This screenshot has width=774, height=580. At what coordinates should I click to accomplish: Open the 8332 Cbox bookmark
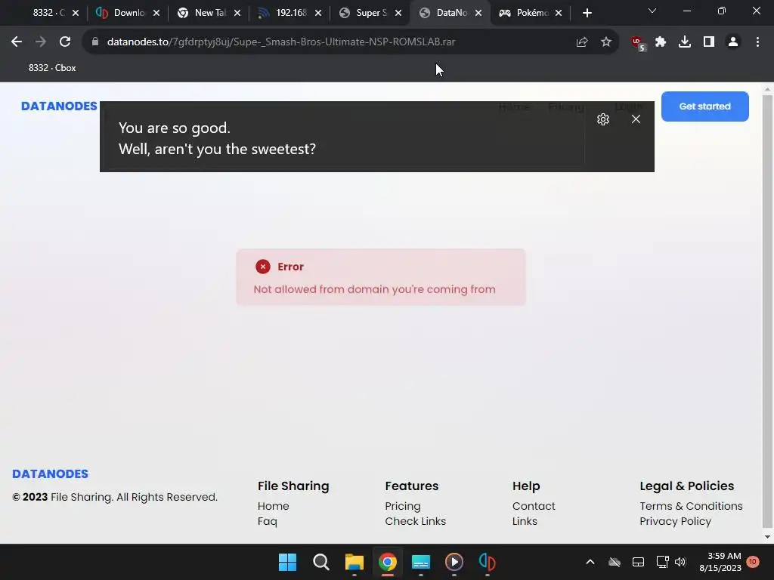(52, 68)
